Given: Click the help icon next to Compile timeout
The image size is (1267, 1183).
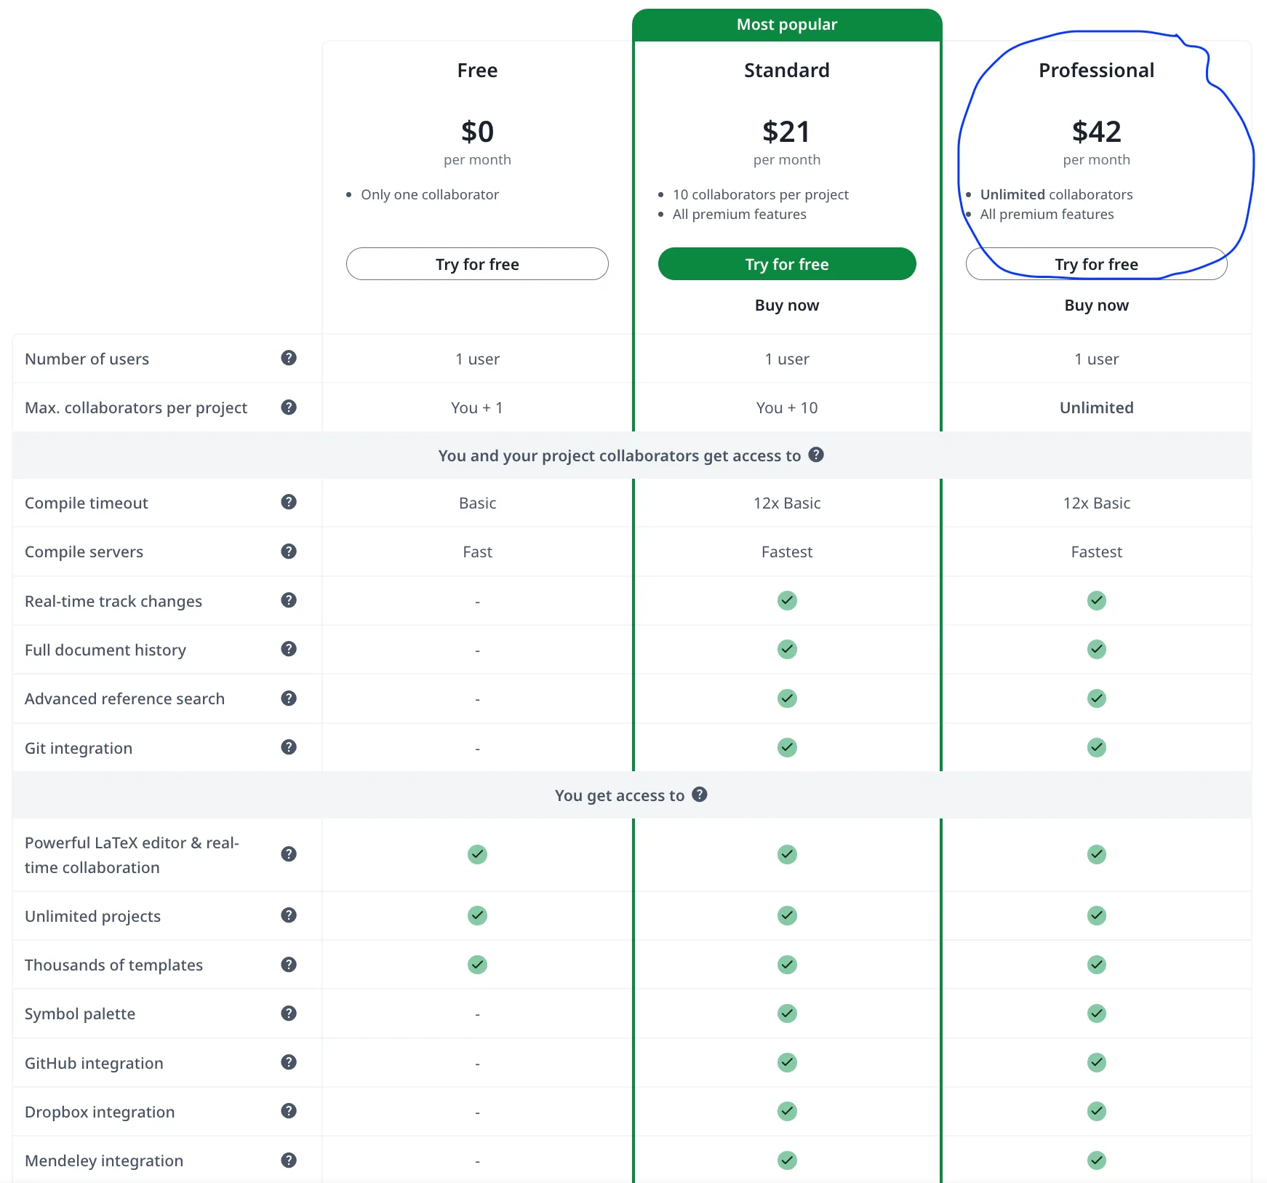Looking at the screenshot, I should tap(288, 502).
